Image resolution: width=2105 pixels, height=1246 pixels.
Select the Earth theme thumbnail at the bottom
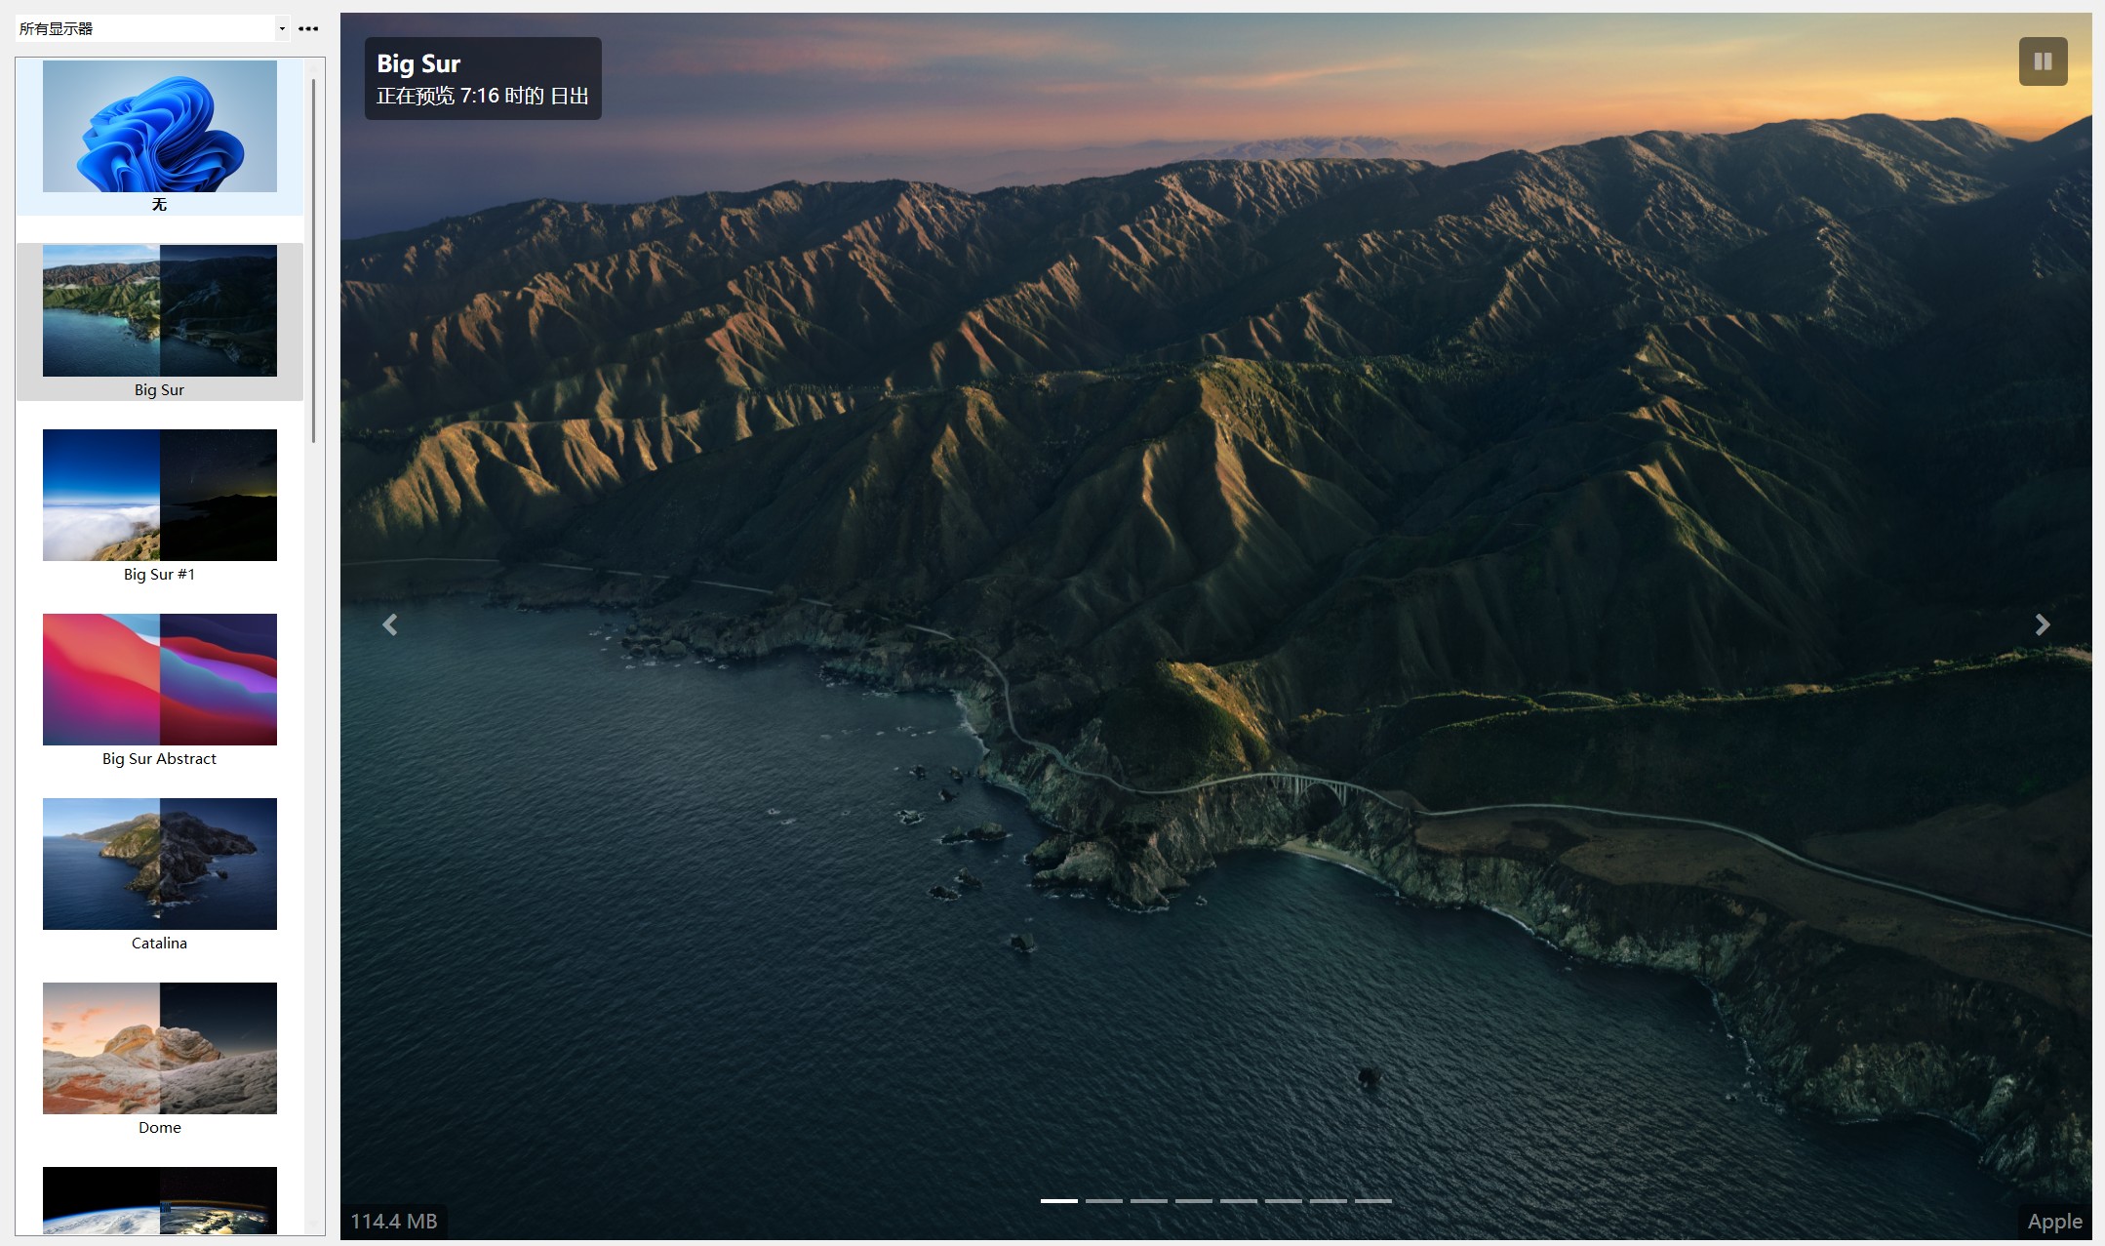159,1200
